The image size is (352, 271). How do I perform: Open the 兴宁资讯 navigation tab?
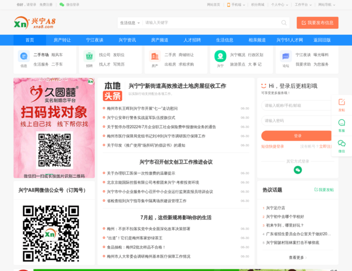click(127, 40)
